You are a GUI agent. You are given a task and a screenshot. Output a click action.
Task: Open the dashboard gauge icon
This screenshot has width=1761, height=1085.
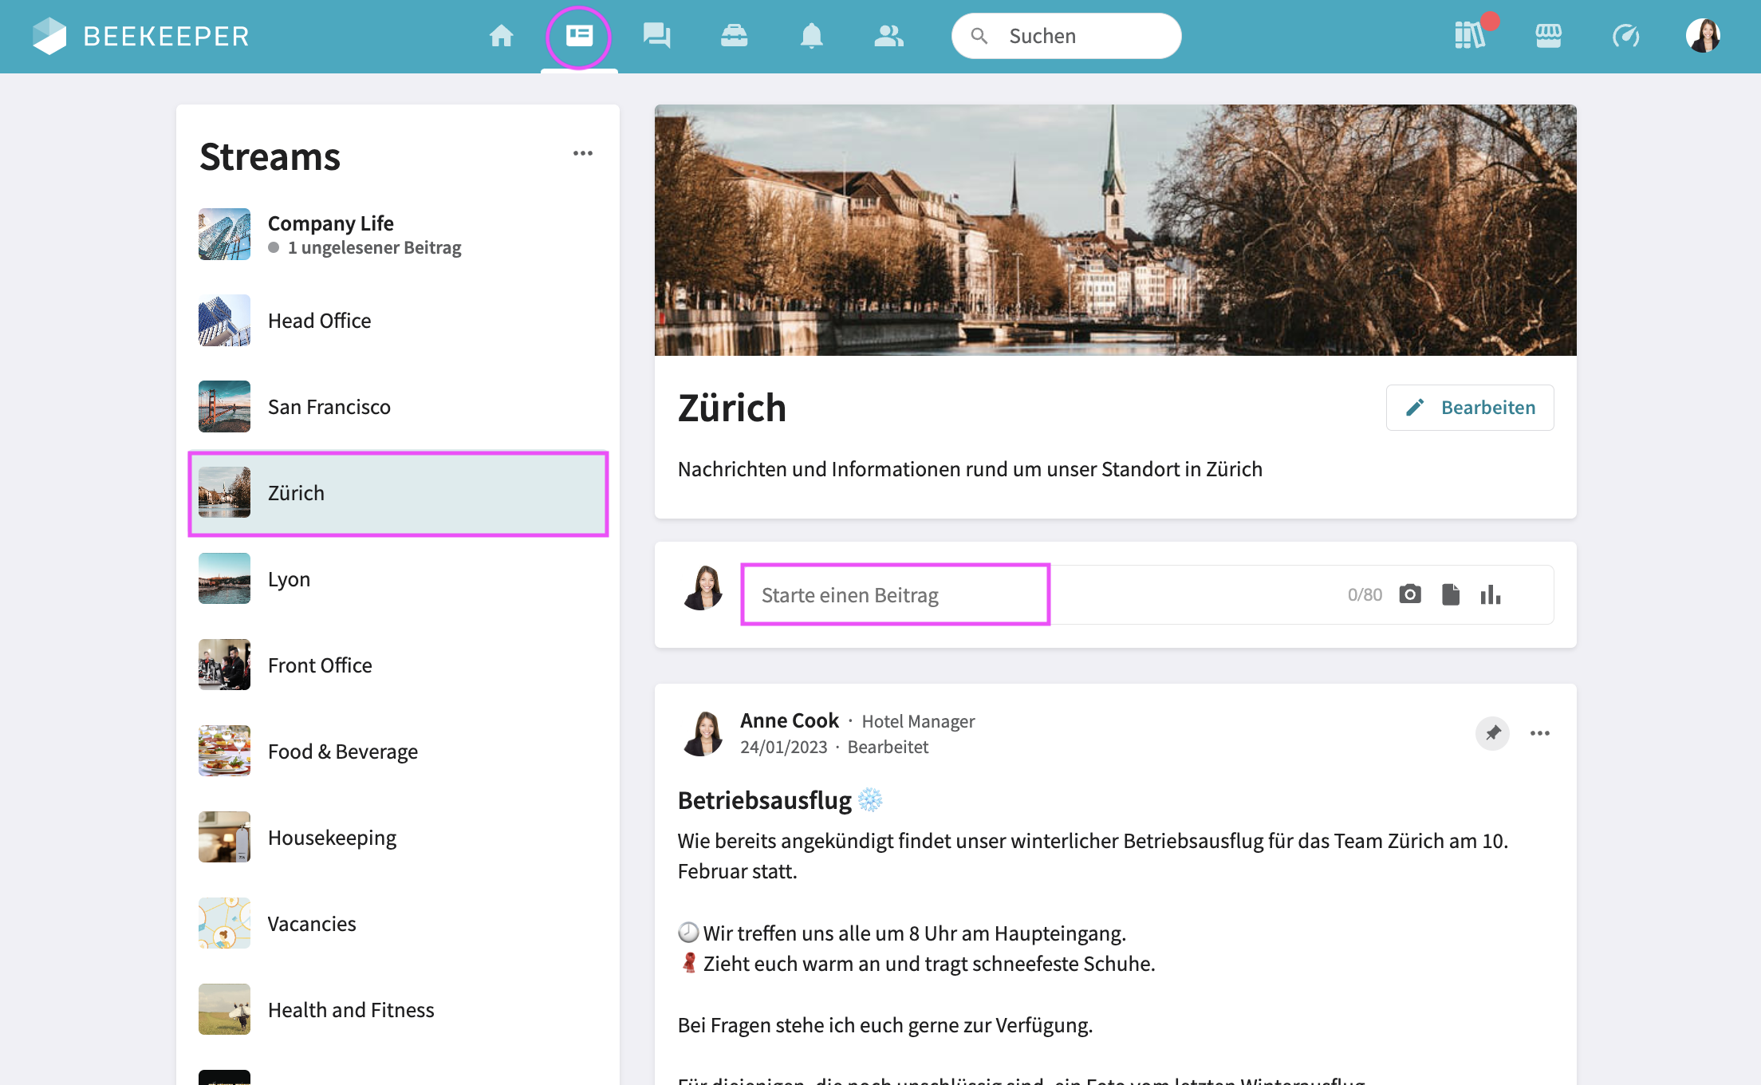1625,36
